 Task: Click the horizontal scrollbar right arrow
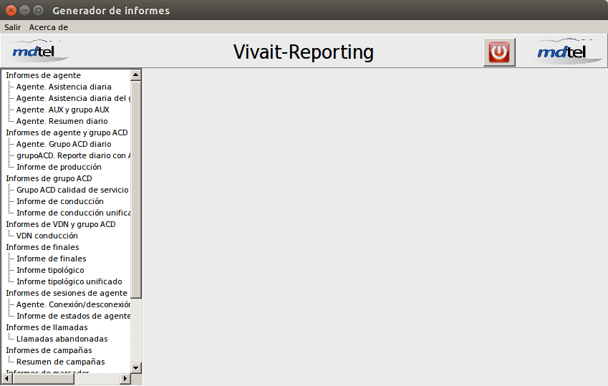coord(125,378)
